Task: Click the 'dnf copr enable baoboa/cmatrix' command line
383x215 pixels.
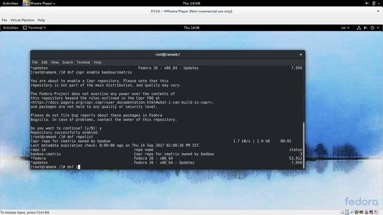Action: coord(81,72)
